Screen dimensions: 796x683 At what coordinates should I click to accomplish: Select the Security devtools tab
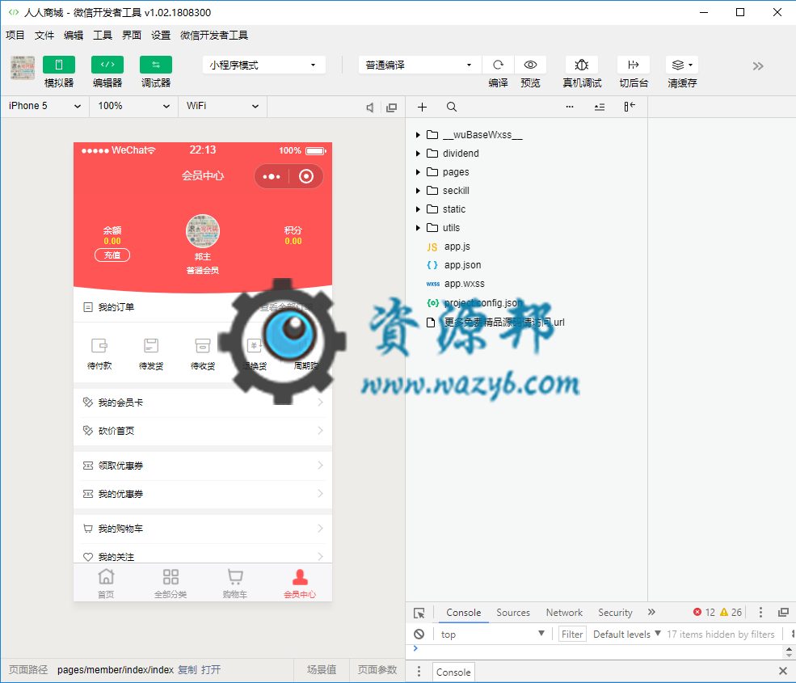point(615,613)
